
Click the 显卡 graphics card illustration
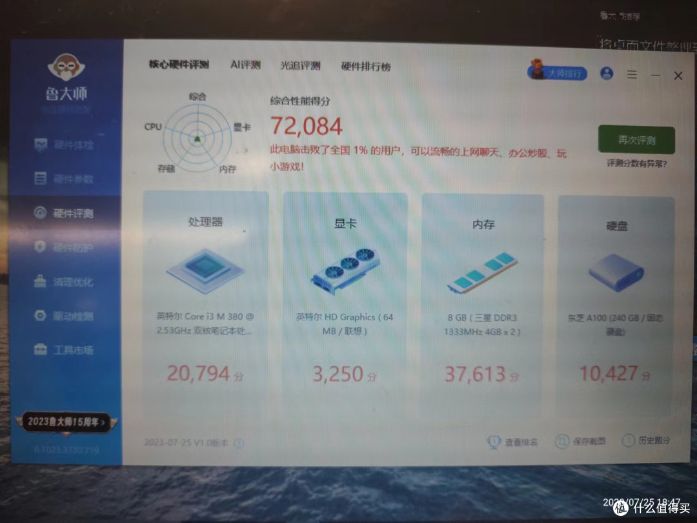pos(345,271)
